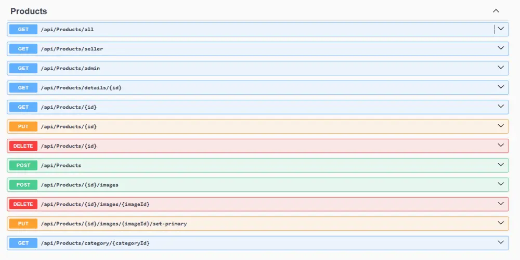Expand the category/{categoryId} endpoint chevron

[x=501, y=242]
